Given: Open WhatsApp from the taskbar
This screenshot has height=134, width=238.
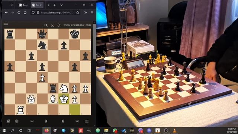Looking at the screenshot, I should click(x=115, y=131).
